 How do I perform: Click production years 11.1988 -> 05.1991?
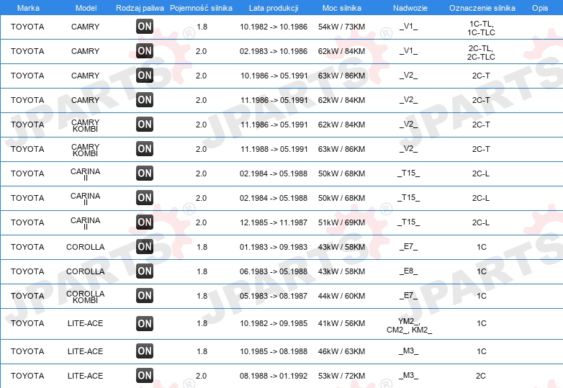pyautogui.click(x=274, y=149)
